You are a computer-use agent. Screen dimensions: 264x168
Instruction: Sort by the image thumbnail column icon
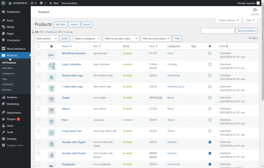52,46
